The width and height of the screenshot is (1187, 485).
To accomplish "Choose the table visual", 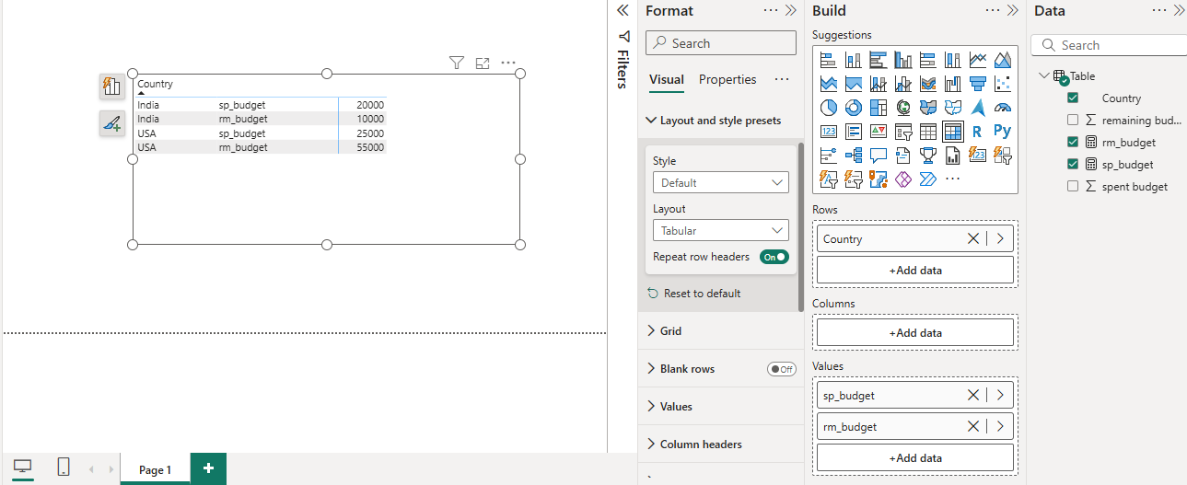I will point(928,132).
